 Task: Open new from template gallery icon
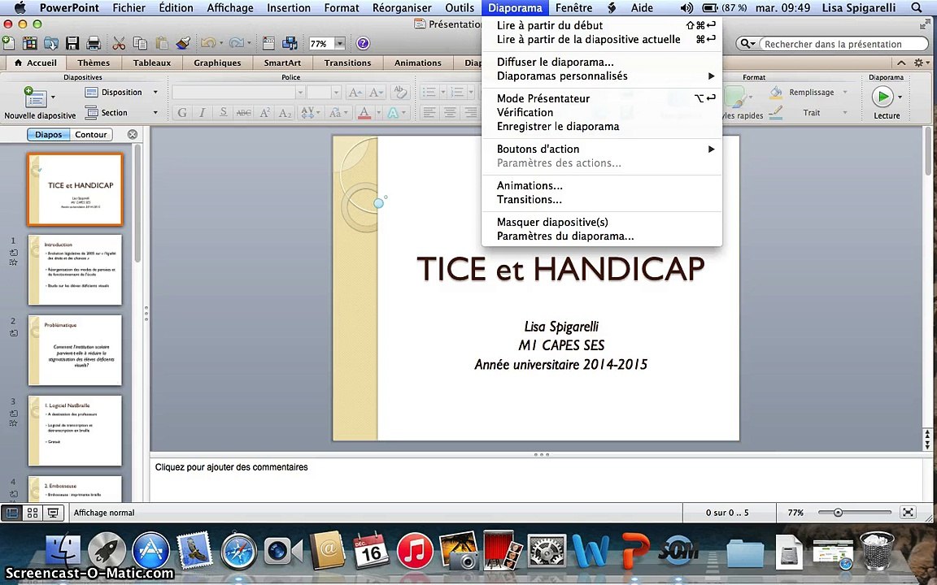click(x=29, y=43)
